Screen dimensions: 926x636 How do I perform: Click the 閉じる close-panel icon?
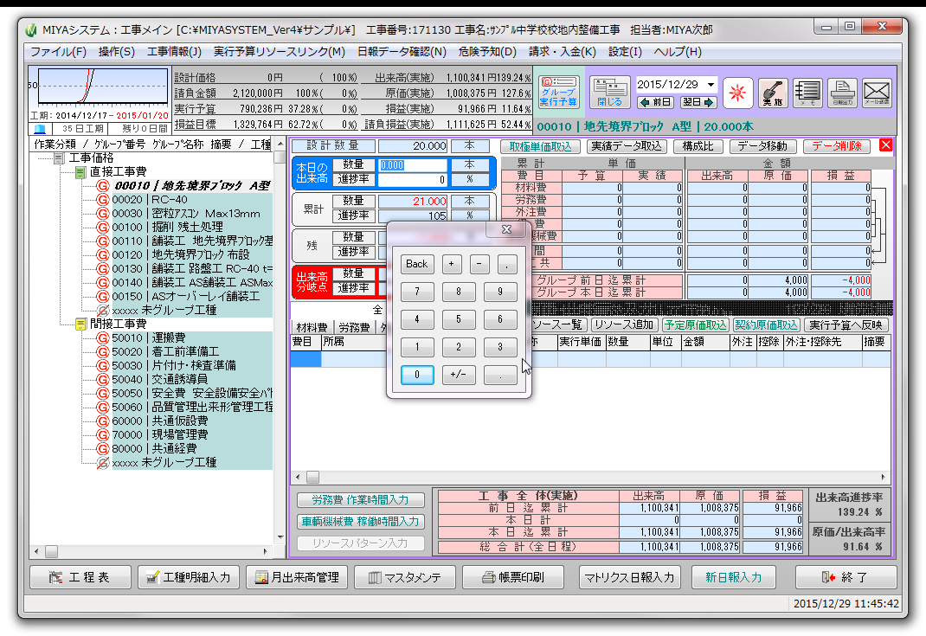pos(609,92)
